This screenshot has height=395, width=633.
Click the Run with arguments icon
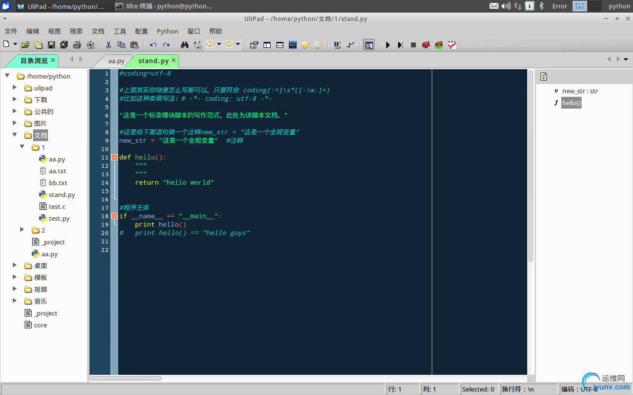(401, 45)
